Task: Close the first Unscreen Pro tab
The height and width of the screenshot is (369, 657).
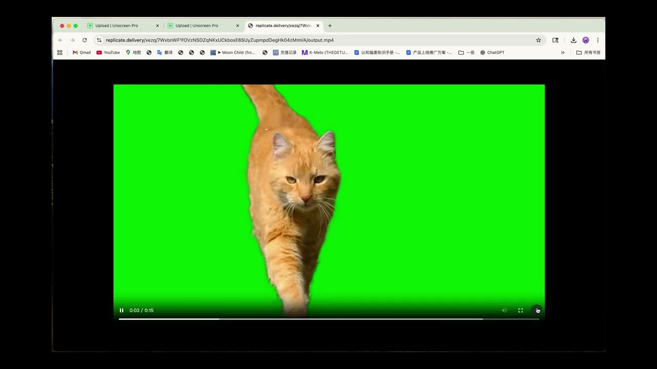Action: [x=157, y=26]
